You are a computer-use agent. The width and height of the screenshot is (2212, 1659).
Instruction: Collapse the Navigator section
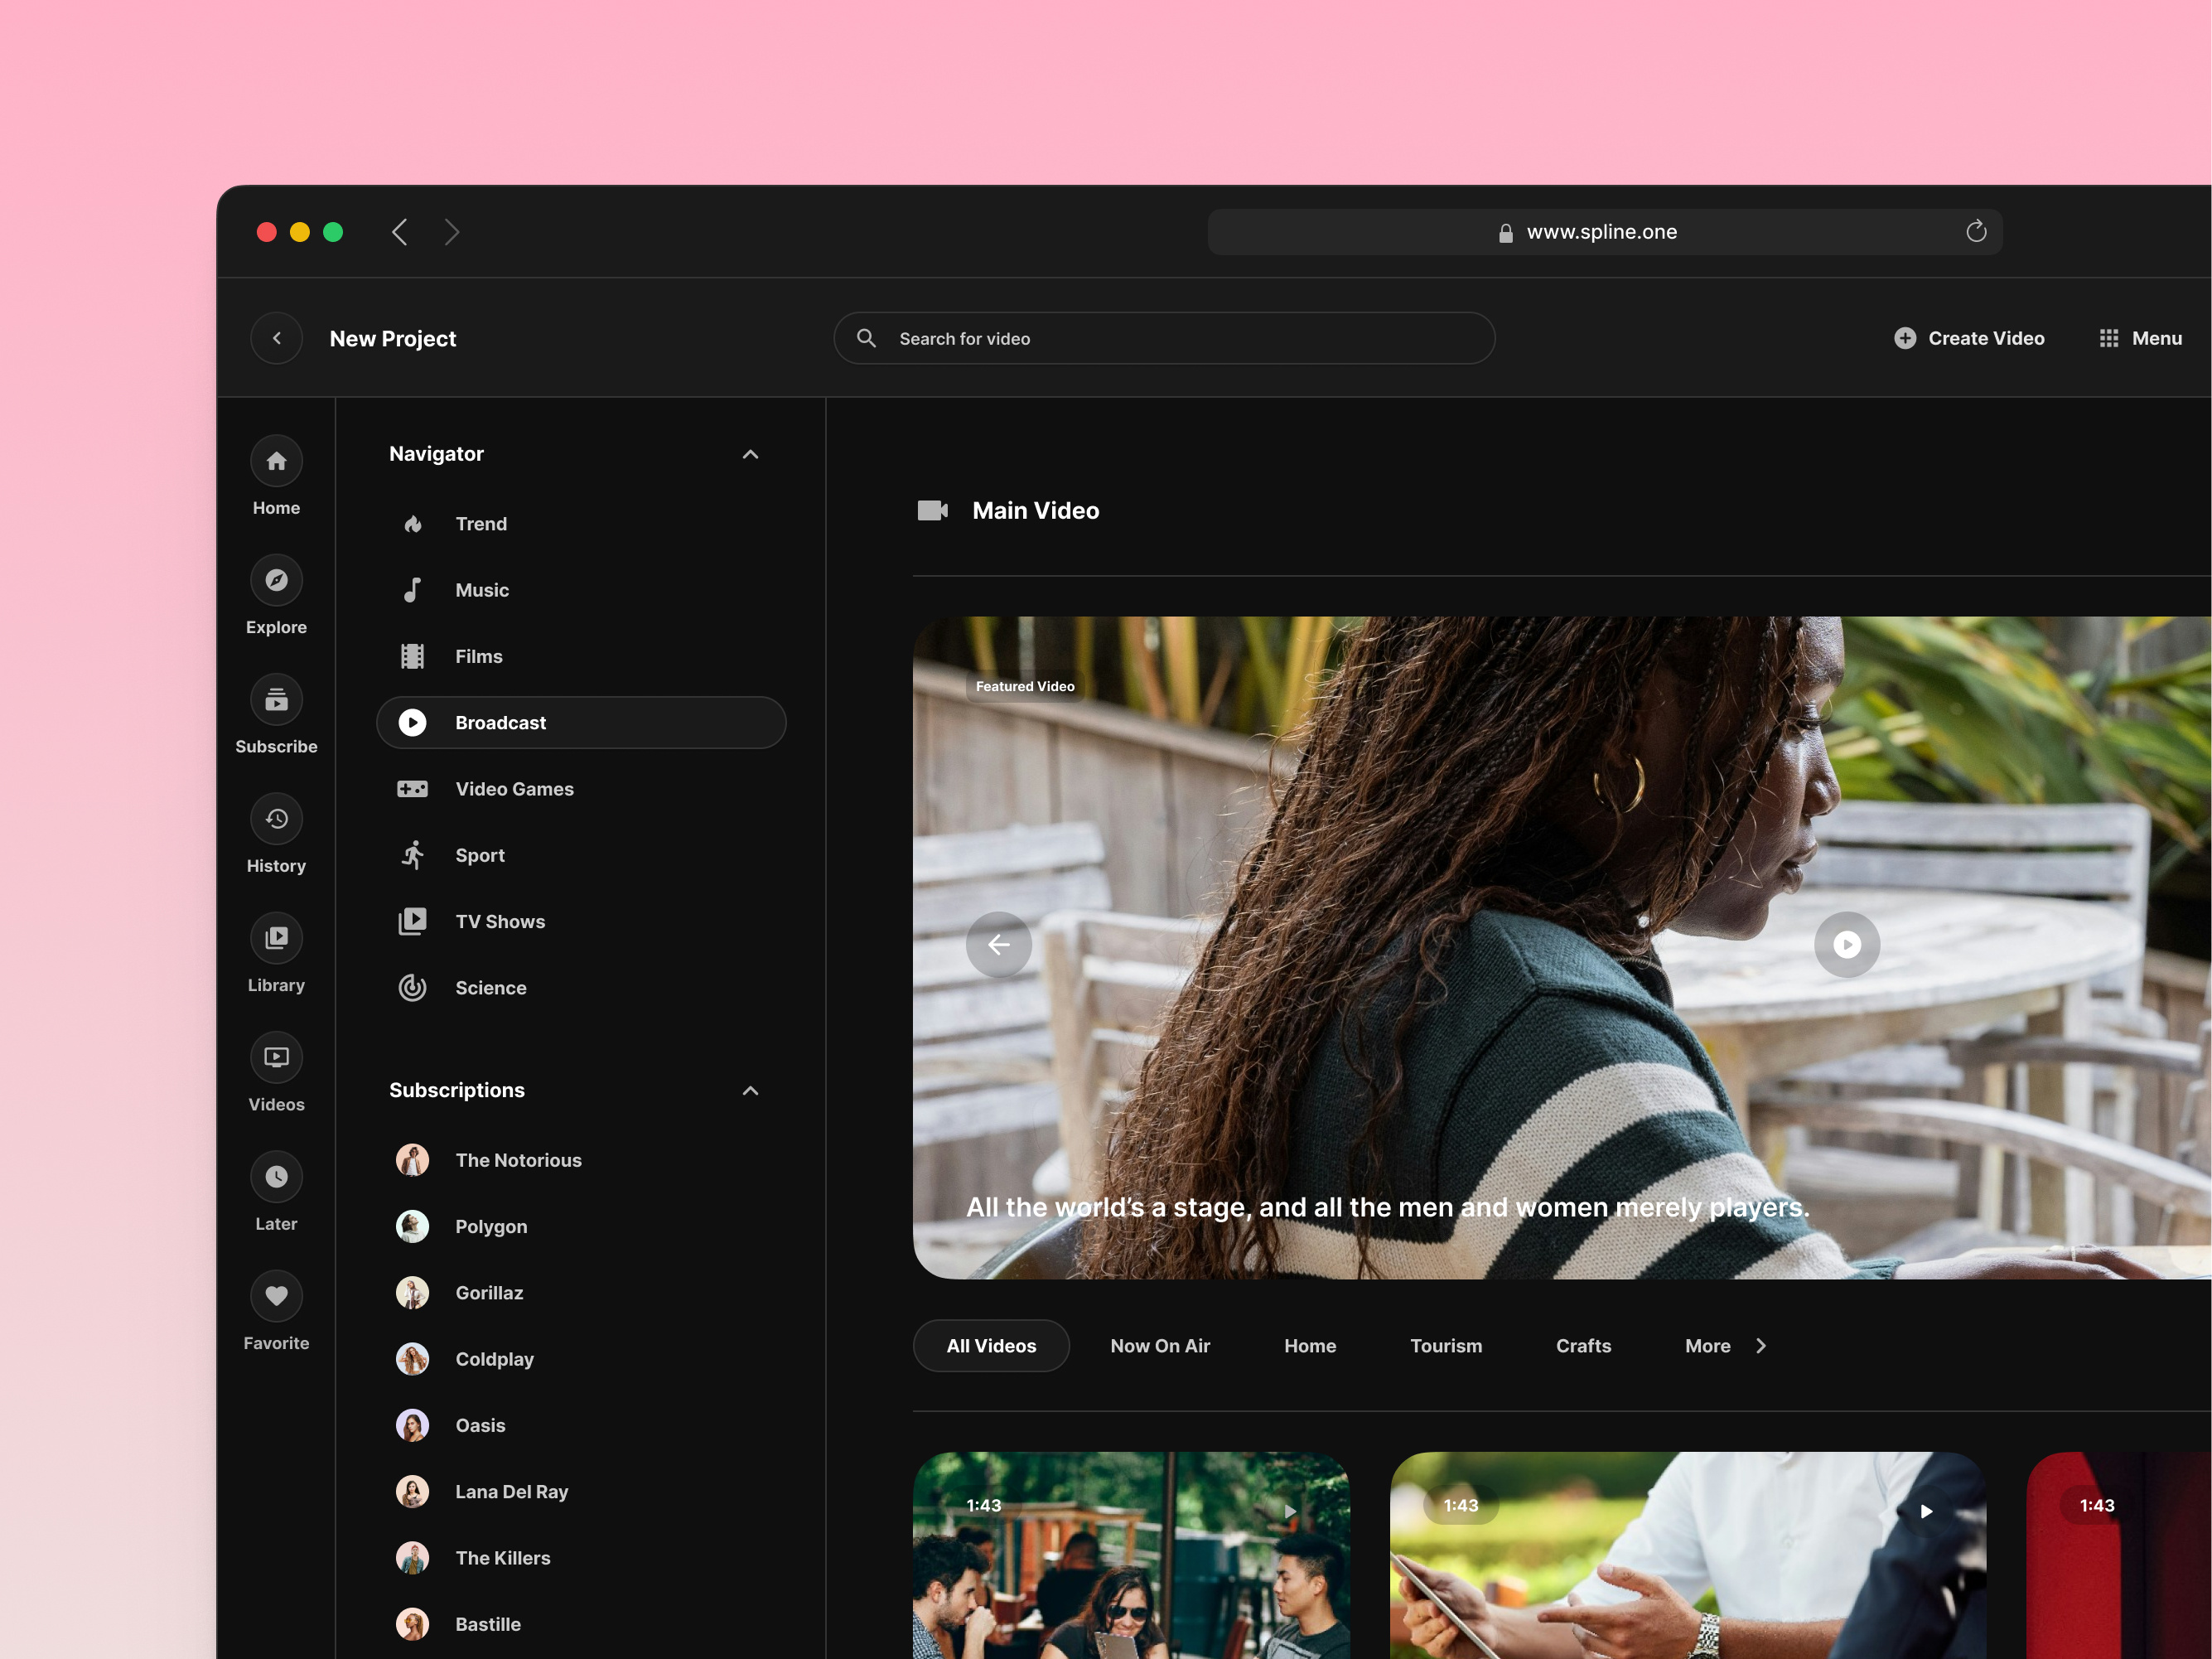click(x=750, y=454)
